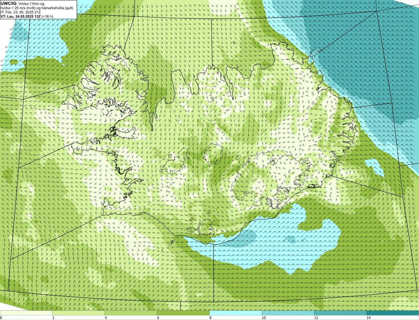This screenshot has height=320, width=419.
Task: Click the UWC/IG title text
Action: point(9,3)
